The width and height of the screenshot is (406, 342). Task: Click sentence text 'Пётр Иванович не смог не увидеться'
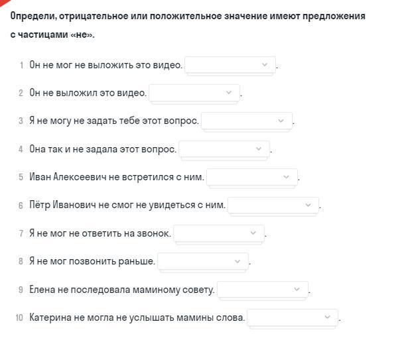point(127,205)
